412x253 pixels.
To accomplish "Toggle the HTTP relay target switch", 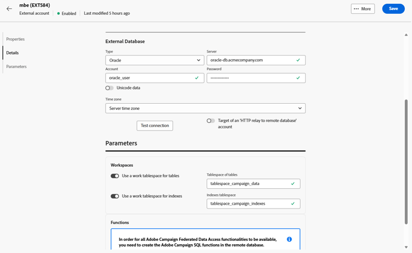I will coord(210,121).
